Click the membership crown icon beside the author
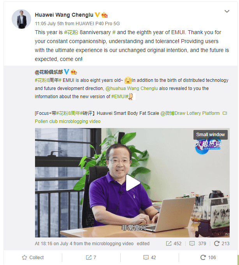 (104, 15)
